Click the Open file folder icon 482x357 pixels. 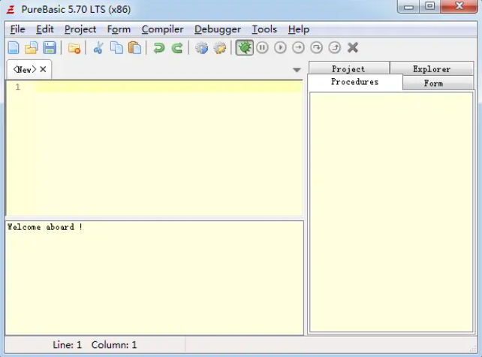tap(32, 48)
